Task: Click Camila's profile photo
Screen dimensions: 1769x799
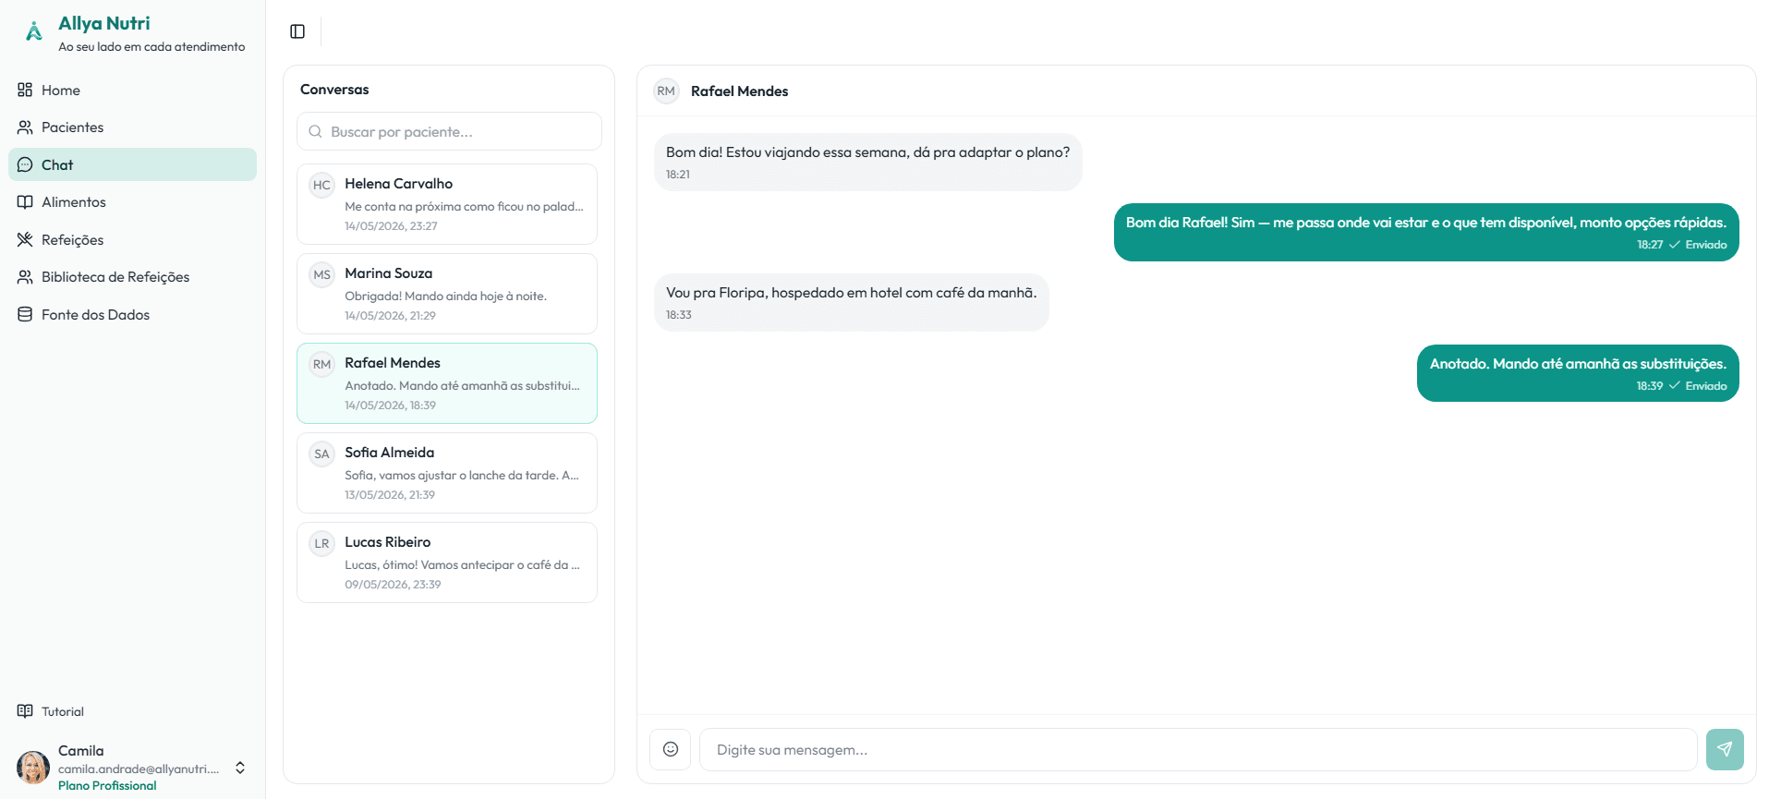Action: [33, 767]
